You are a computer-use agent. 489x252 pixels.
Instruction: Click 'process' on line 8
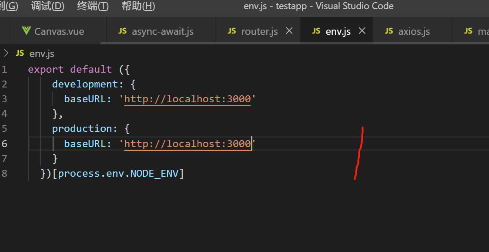[x=79, y=173]
